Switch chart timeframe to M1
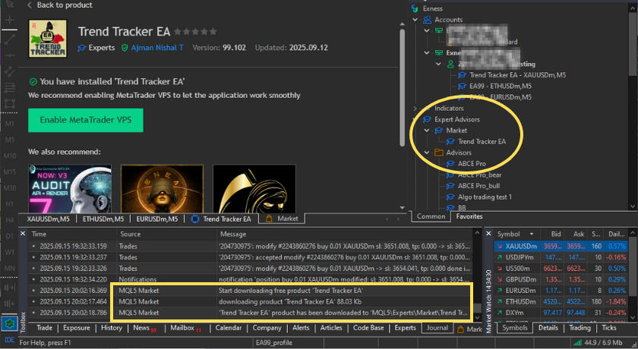 tap(10, 124)
